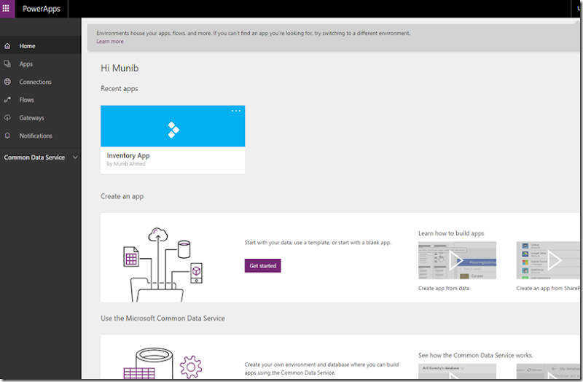This screenshot has width=583, height=382.
Task: Click the PowerApps diamond logo on tile
Action: [x=173, y=130]
